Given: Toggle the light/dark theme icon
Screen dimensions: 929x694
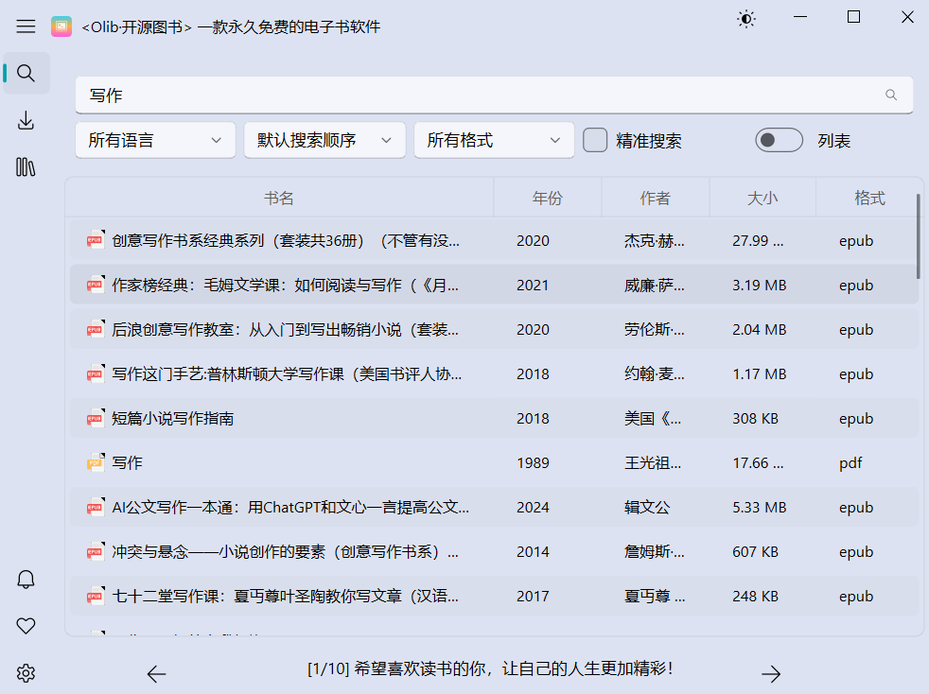Looking at the screenshot, I should (745, 19).
